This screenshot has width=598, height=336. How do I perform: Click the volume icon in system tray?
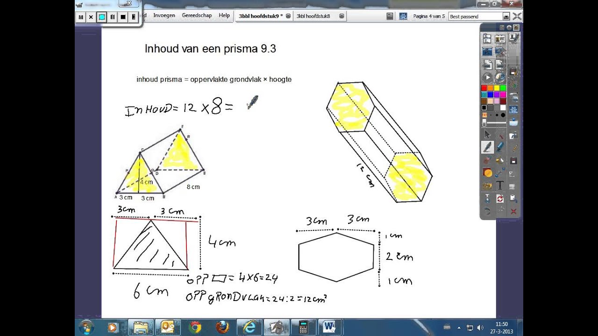480,328
